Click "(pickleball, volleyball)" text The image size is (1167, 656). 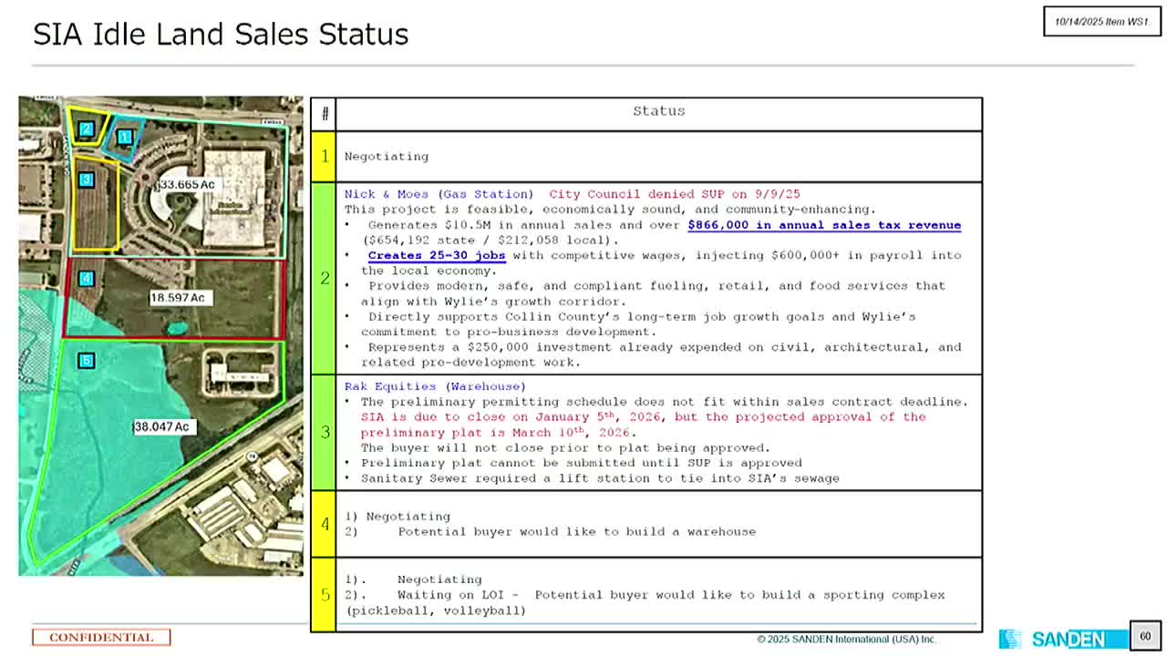click(436, 610)
